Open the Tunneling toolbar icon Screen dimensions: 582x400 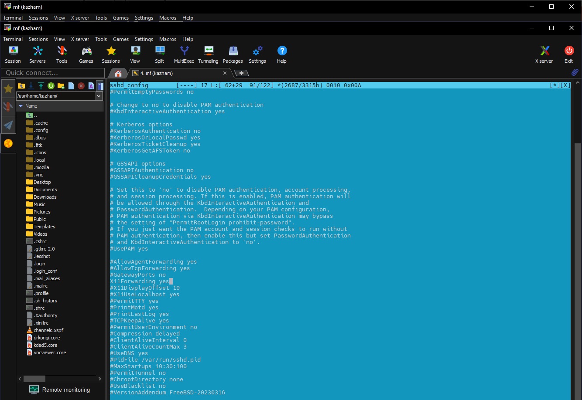click(x=209, y=54)
